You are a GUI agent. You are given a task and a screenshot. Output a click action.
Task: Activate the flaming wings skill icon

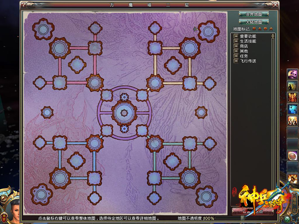click(293, 97)
